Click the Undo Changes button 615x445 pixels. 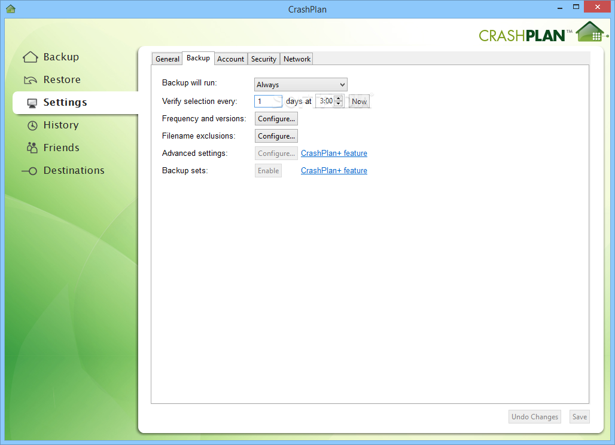coord(535,417)
